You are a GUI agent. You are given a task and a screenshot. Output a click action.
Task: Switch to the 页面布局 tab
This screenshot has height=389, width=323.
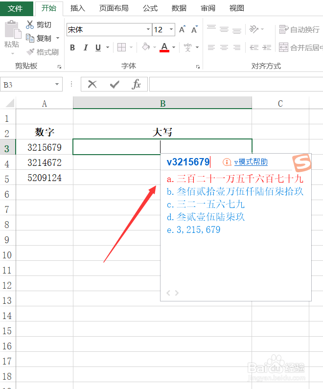coord(114,8)
